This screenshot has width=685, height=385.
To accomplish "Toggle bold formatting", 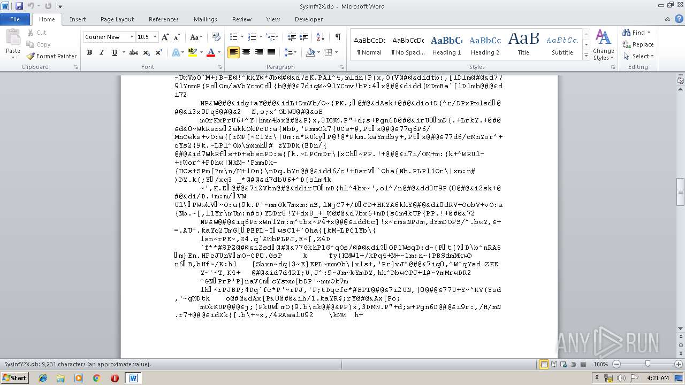I will [x=89, y=52].
